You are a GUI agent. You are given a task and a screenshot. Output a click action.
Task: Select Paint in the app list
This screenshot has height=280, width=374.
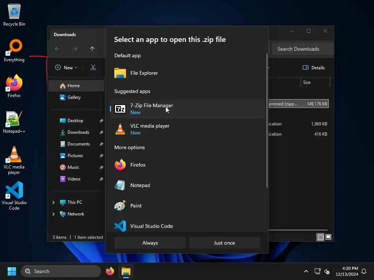tap(187, 206)
